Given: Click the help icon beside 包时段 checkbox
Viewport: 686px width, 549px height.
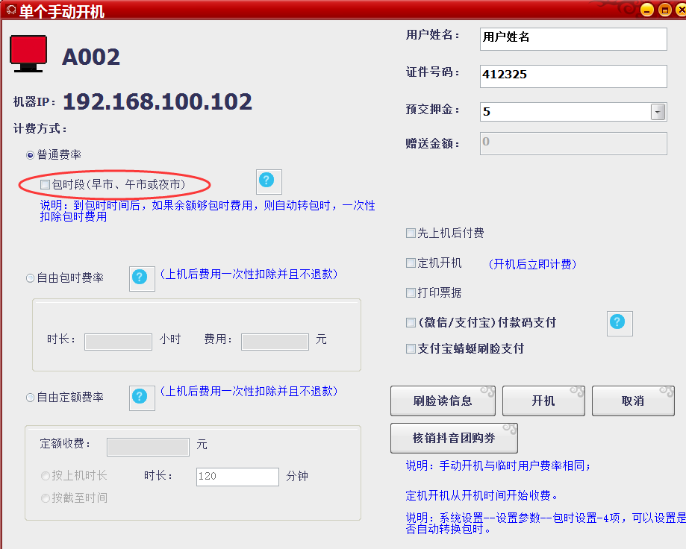Looking at the screenshot, I should [x=268, y=181].
